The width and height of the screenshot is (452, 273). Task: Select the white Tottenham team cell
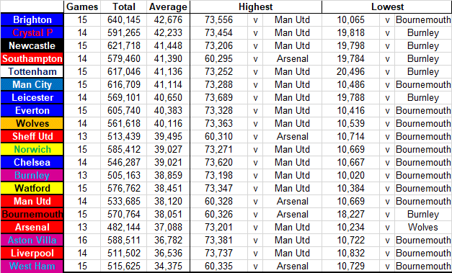pos(32,72)
